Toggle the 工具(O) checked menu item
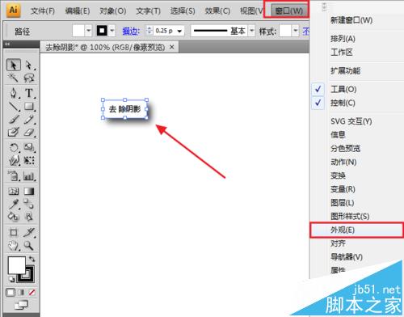Image resolution: width=404 pixels, height=317 pixels. click(x=357, y=89)
